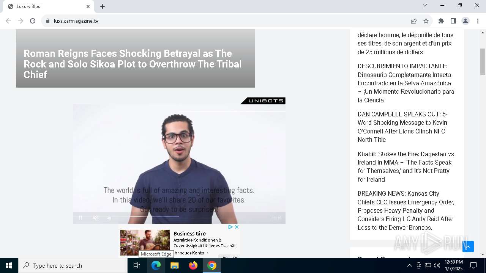
Task: Launch Firefox from taskbar
Action: [193, 265]
